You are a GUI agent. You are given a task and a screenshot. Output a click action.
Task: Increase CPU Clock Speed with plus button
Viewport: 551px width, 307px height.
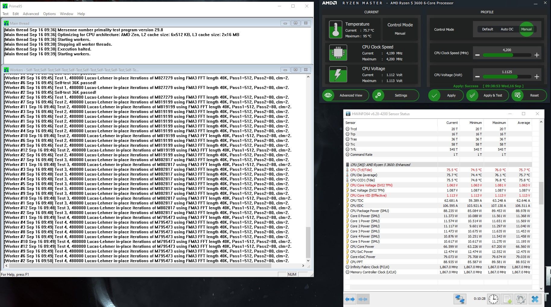tap(537, 55)
